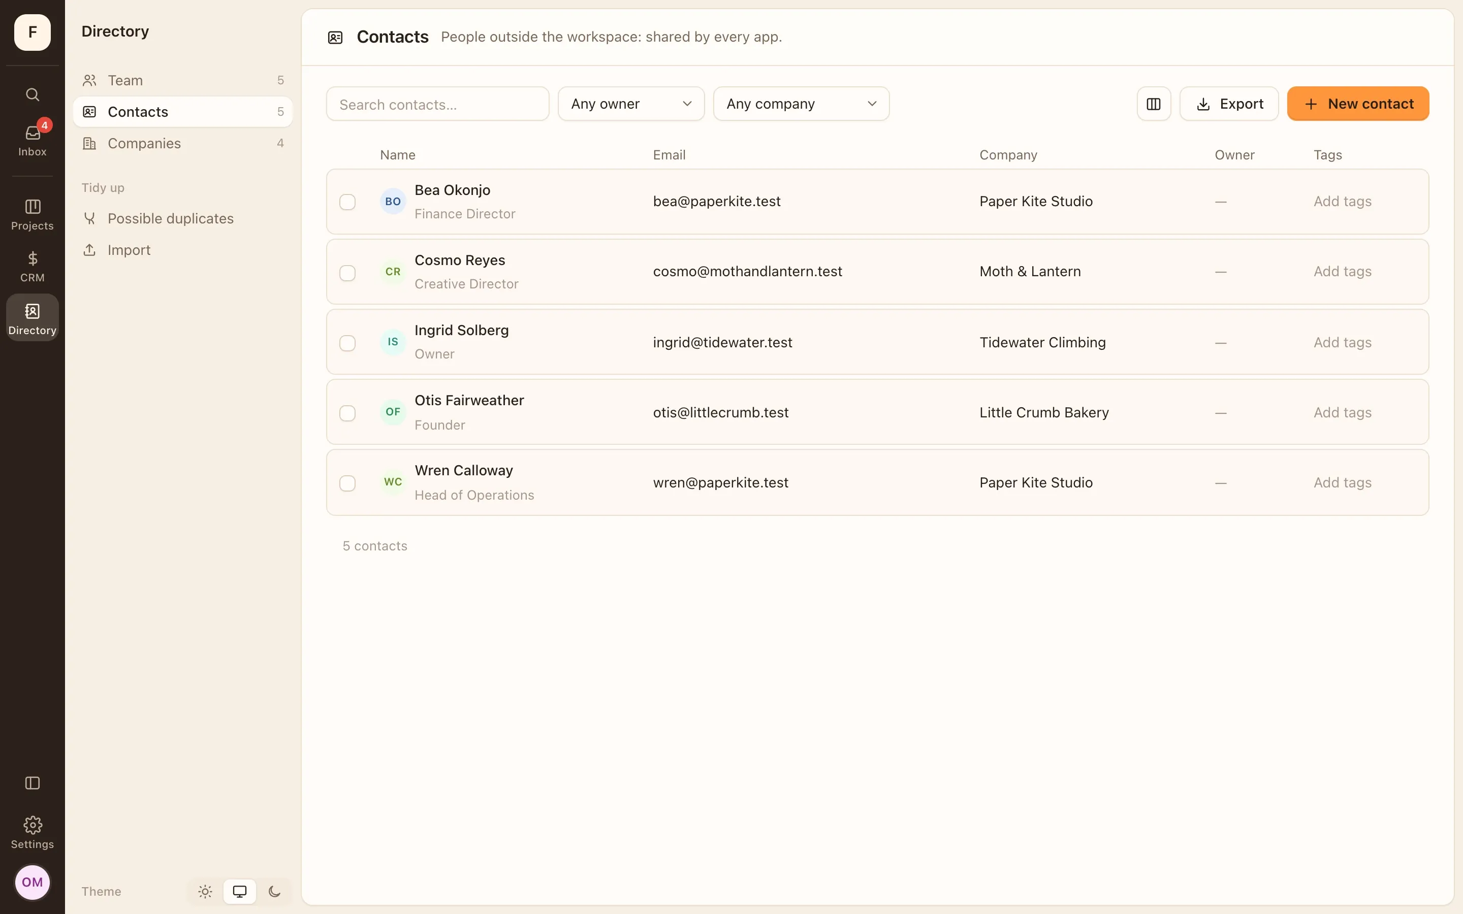The image size is (1463, 914).
Task: Add tags to Bea Okonjo
Action: (1342, 201)
